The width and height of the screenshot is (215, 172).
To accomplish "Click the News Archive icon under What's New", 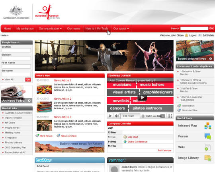I will (58, 135).
